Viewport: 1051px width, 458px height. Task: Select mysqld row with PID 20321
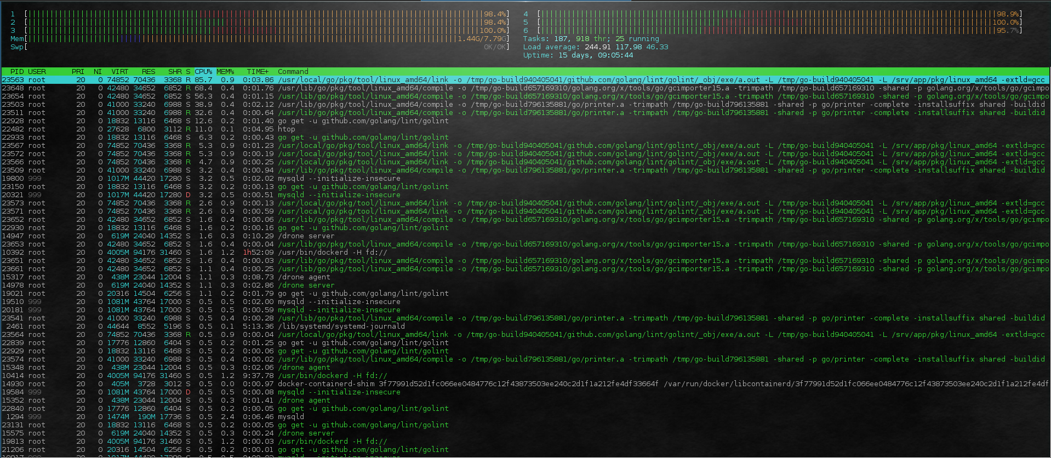[525, 195]
